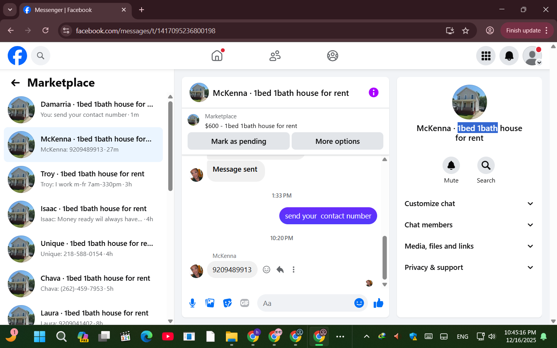Click the '9209489913' message bubble

[x=232, y=270]
